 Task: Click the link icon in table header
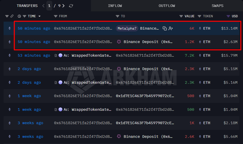coord(12,16)
